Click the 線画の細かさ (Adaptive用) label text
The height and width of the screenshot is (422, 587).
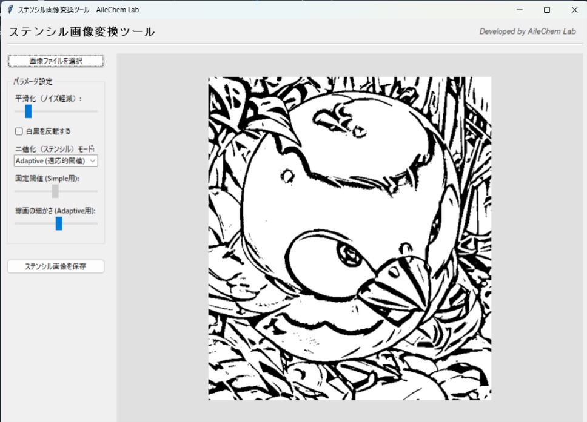tap(55, 211)
